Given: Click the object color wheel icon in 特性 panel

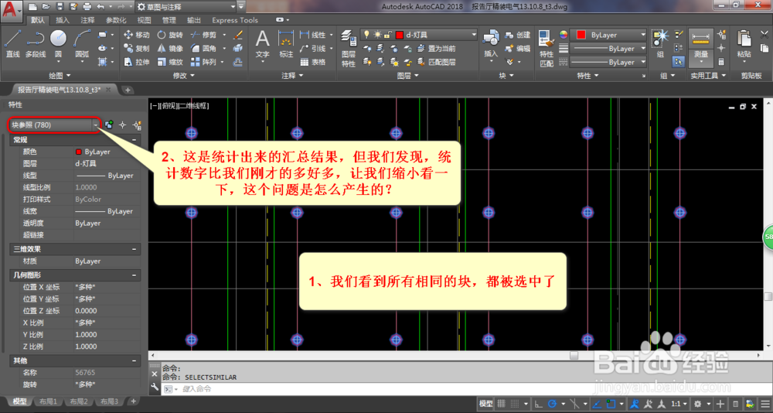Looking at the screenshot, I should 564,35.
